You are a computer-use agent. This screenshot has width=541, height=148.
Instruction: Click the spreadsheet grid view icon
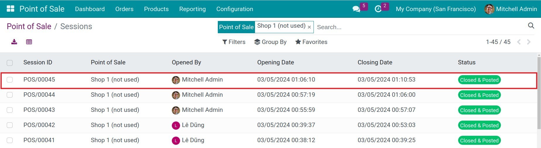coord(29,42)
